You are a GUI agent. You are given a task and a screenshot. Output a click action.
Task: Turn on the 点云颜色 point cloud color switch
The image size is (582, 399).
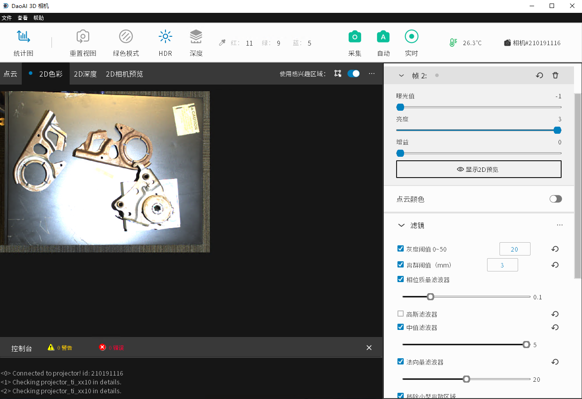(x=555, y=199)
